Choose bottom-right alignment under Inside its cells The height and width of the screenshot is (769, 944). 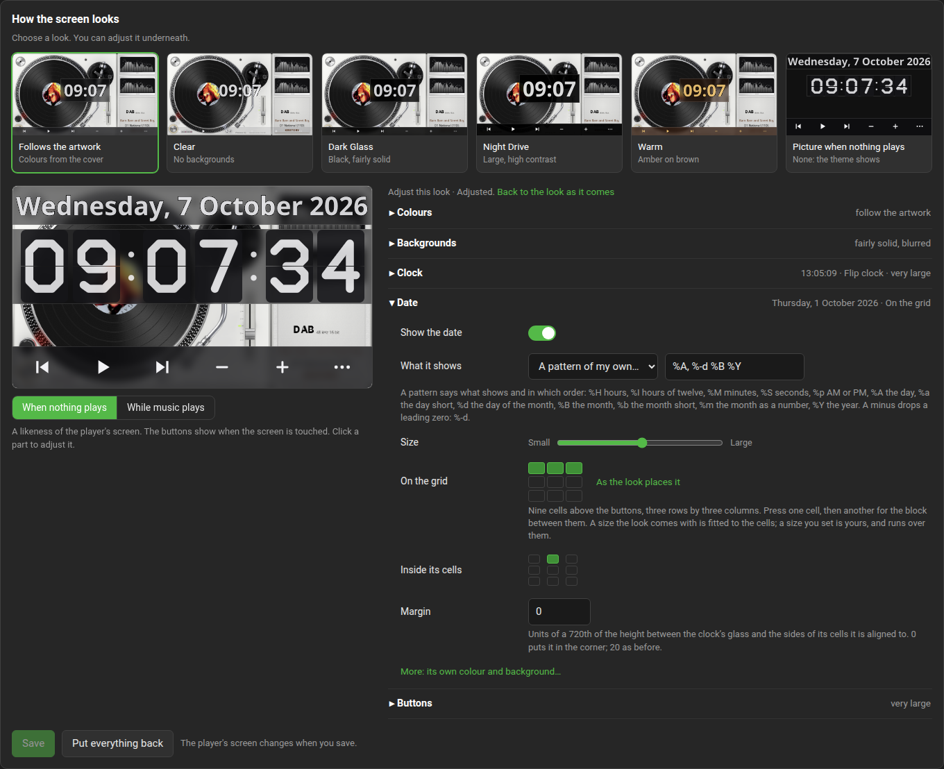pos(571,581)
